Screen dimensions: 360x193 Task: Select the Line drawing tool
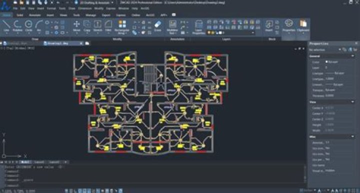[x=6, y=26]
